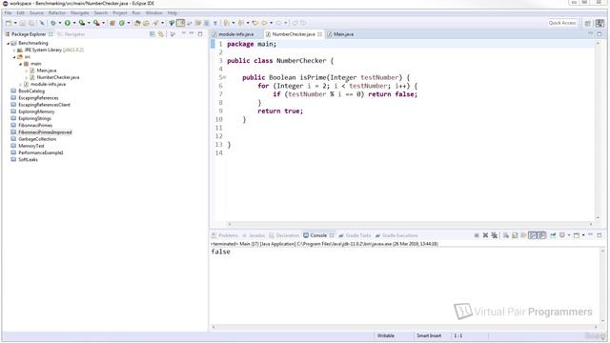Screen dimensions: 610x343
Task: Select the GarbageCollection project
Action: [x=37, y=139]
